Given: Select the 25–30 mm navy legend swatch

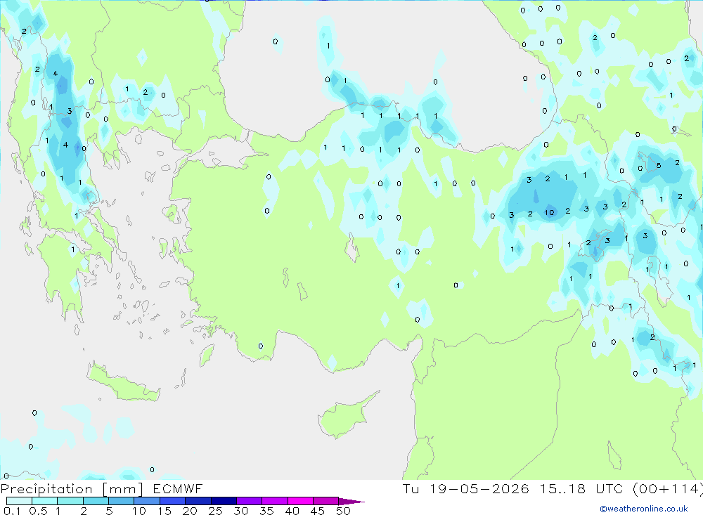Looking at the screenshot, I should [224, 501].
